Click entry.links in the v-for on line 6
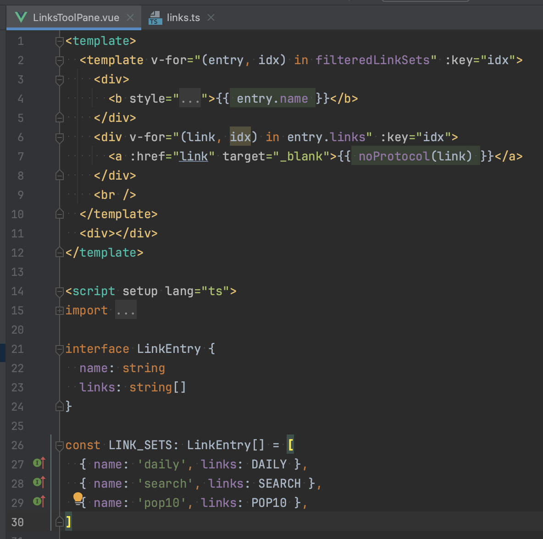 pyautogui.click(x=326, y=137)
